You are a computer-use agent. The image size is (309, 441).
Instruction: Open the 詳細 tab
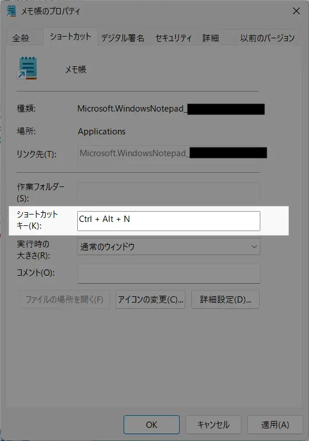[211, 38]
